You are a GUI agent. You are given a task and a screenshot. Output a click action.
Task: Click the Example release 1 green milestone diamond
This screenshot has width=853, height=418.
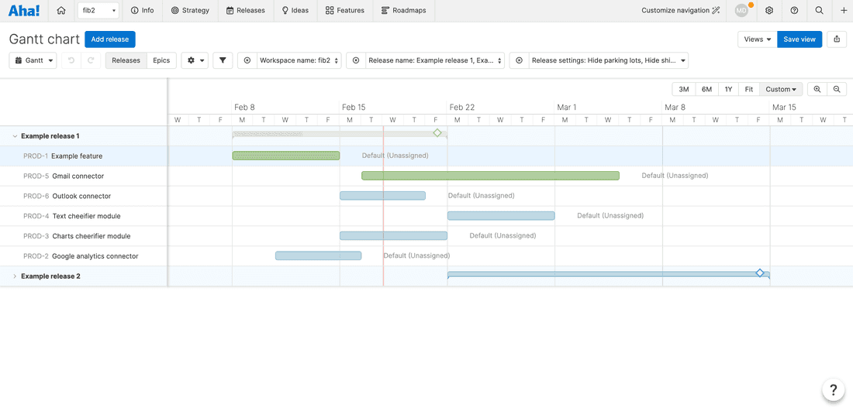click(437, 132)
